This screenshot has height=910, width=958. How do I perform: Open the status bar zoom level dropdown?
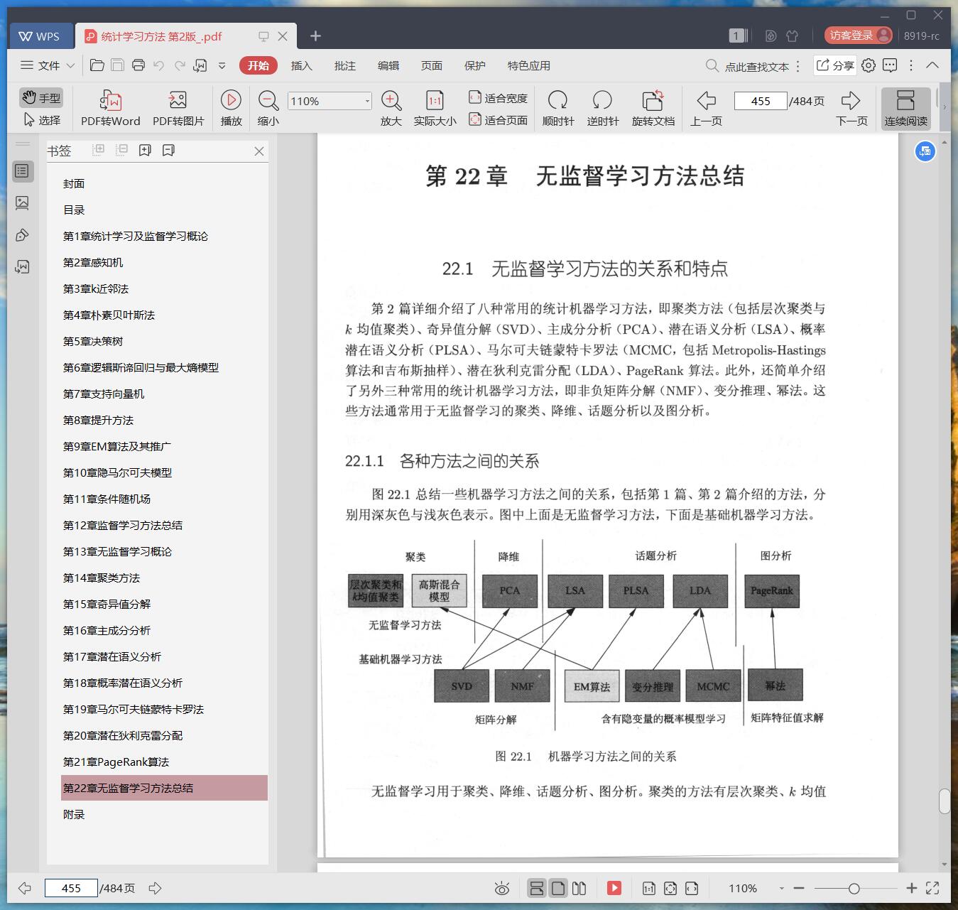coord(781,888)
